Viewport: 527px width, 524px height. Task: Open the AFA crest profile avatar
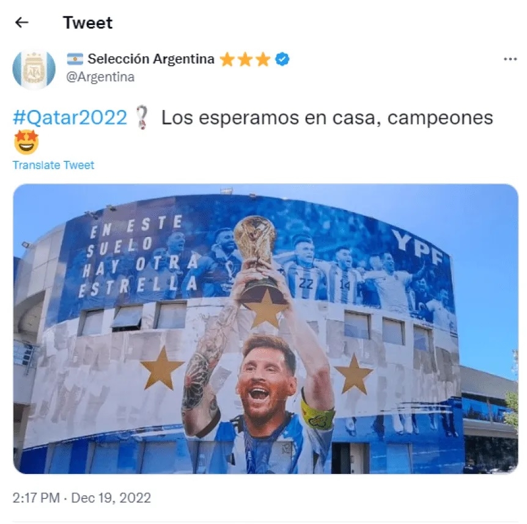point(34,69)
